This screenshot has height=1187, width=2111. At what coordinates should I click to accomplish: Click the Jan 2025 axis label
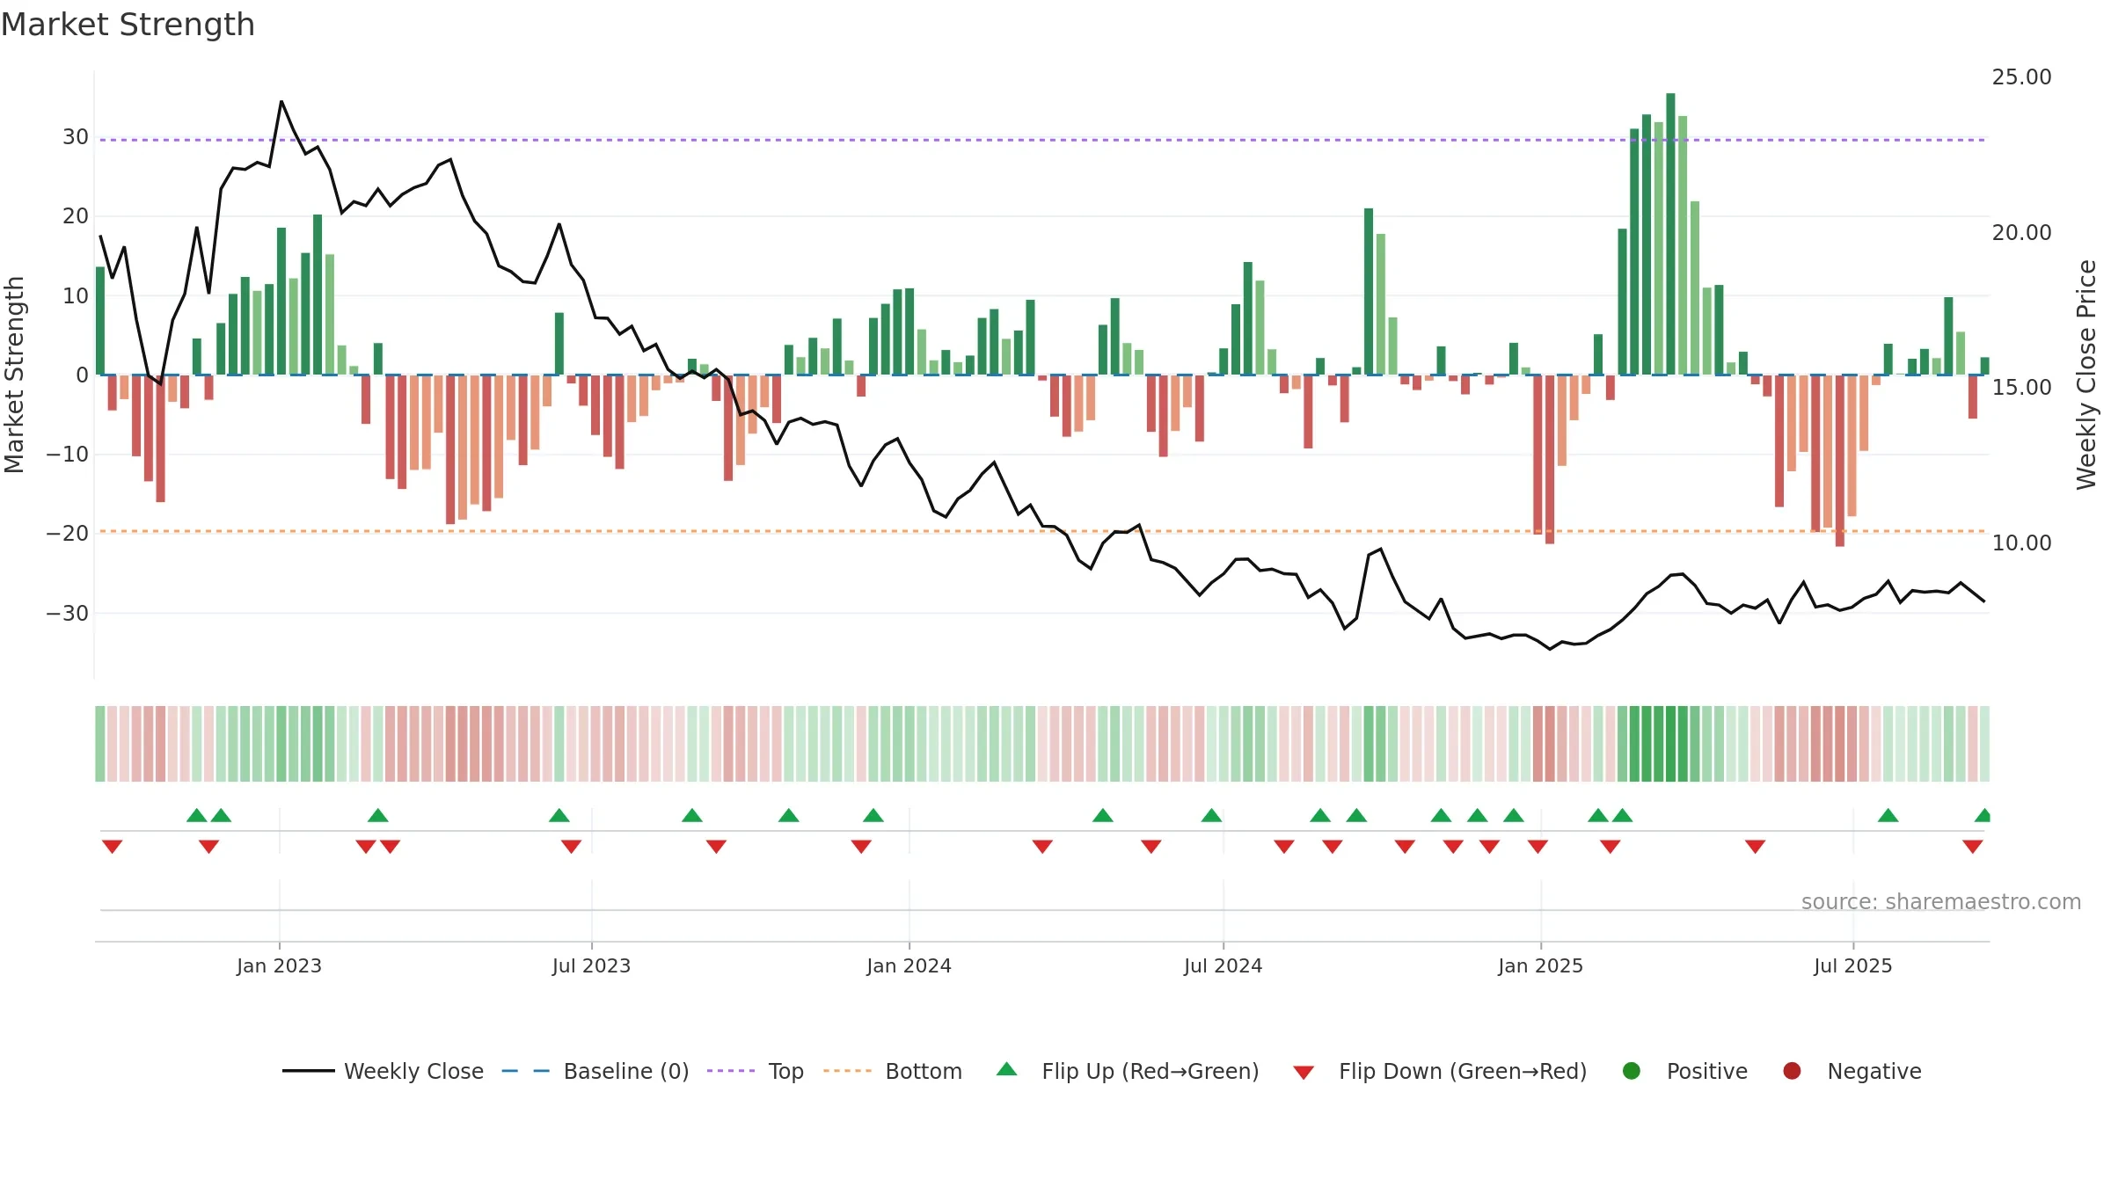(x=1540, y=966)
